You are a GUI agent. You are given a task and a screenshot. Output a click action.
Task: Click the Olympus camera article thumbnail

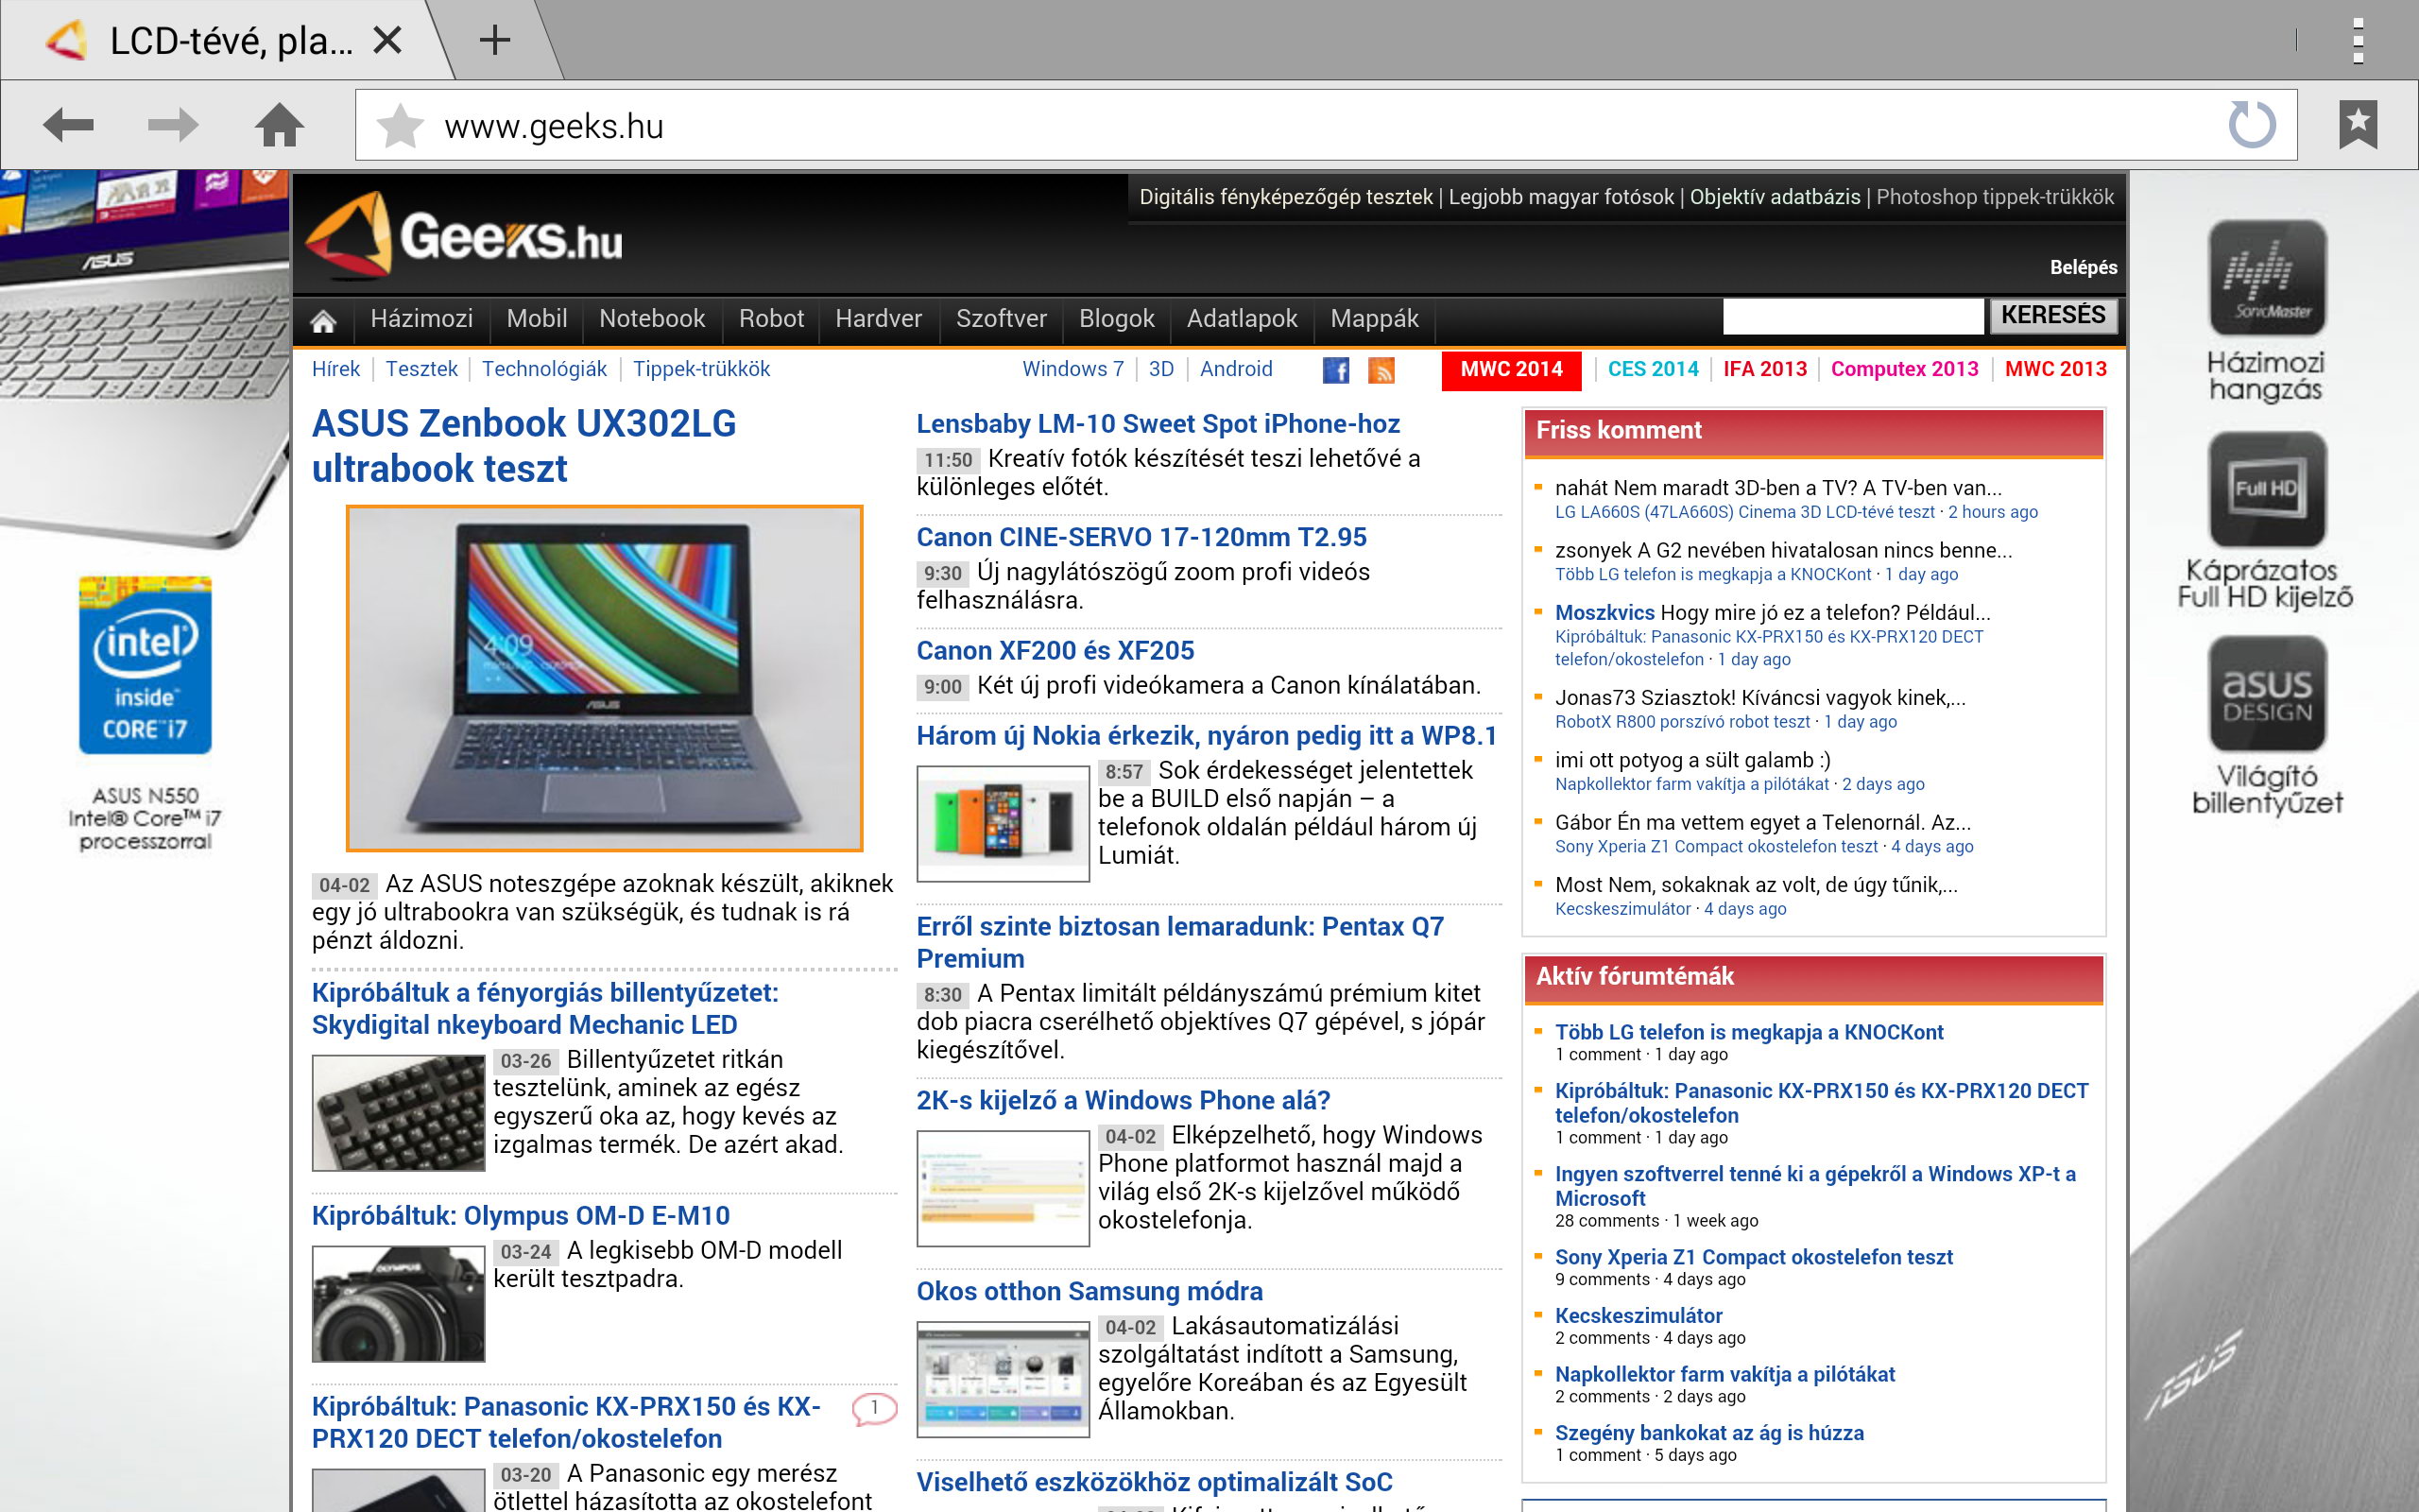398,1304
